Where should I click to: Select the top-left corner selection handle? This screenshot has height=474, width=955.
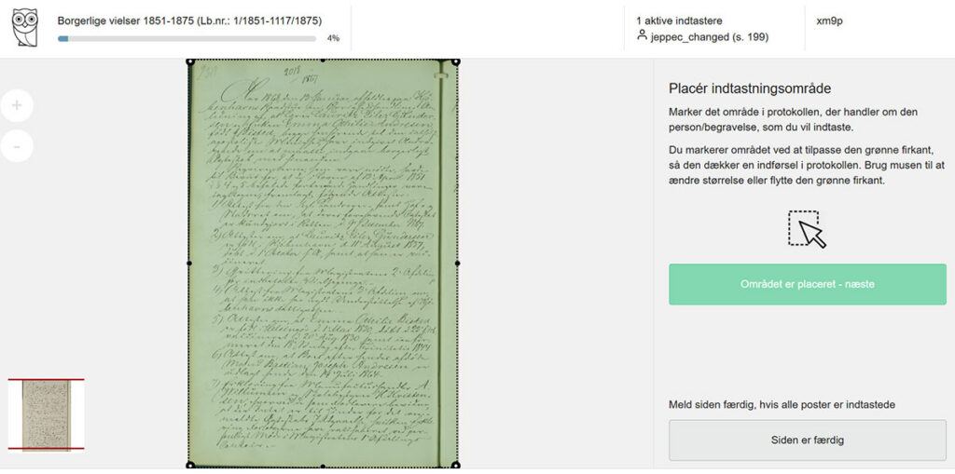point(190,61)
